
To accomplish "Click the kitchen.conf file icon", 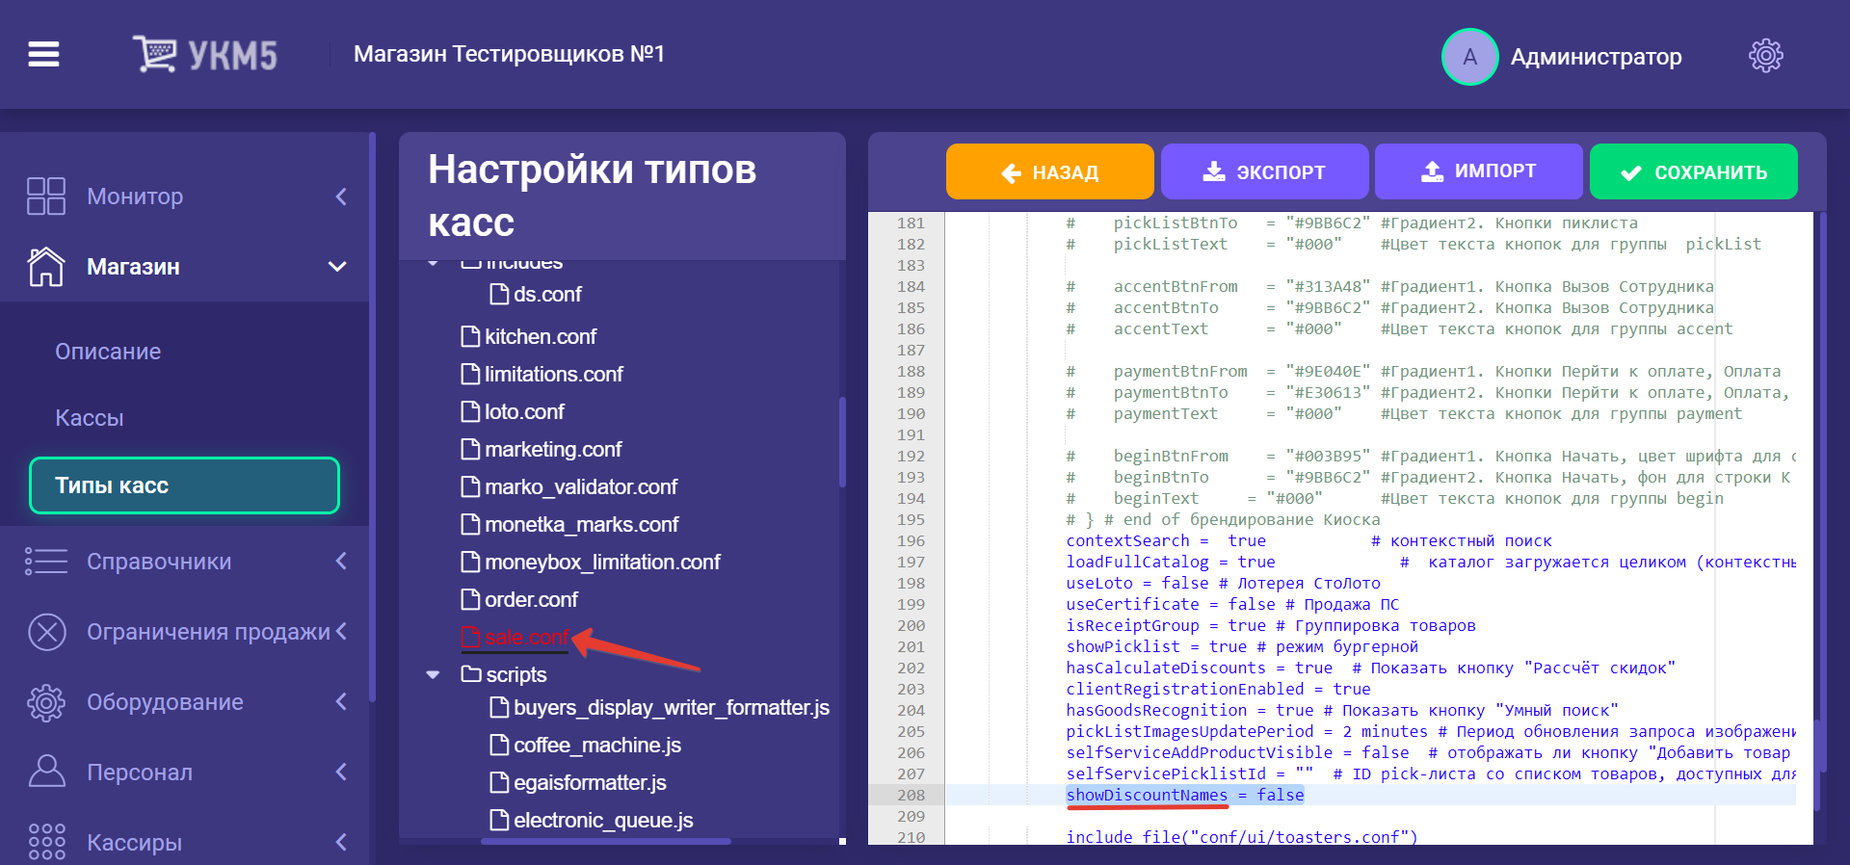I will tap(470, 336).
